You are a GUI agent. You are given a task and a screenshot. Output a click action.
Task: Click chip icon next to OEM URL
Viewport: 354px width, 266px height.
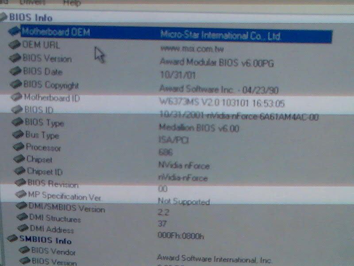[15, 44]
